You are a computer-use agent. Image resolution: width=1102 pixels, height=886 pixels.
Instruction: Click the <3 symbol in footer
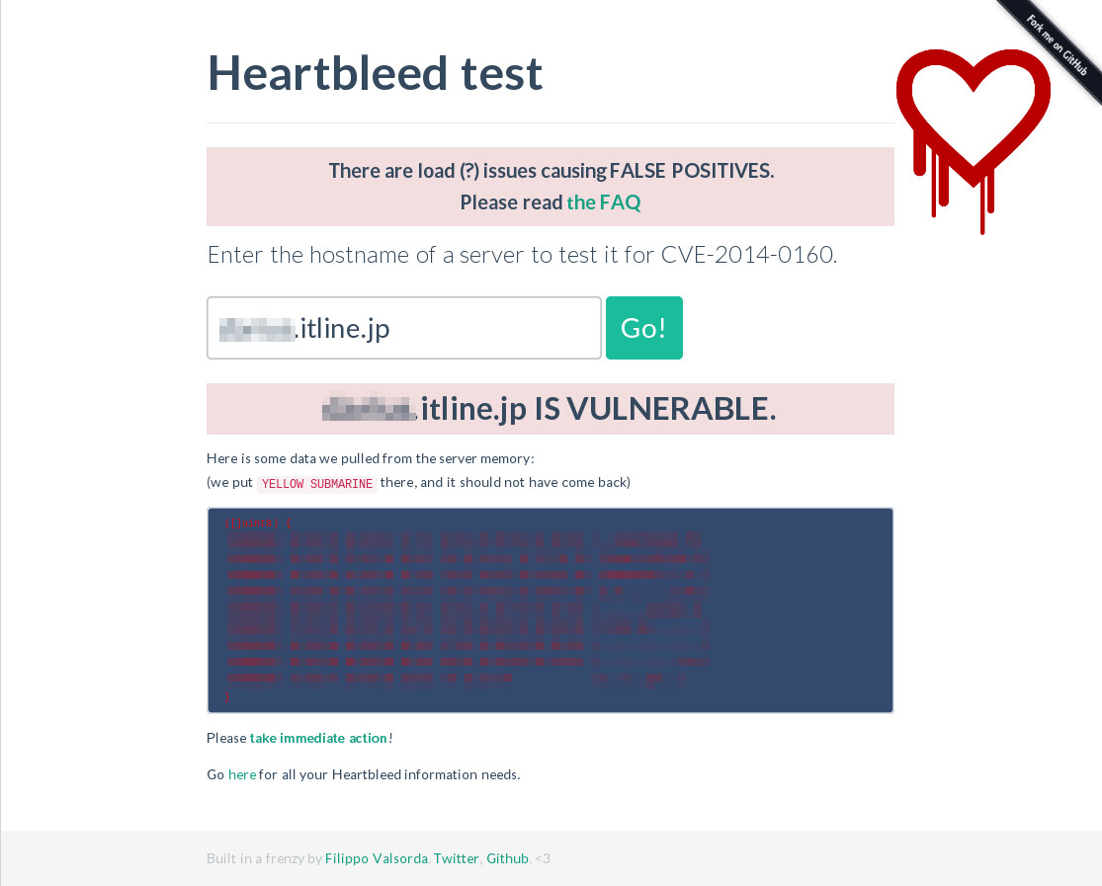[543, 858]
